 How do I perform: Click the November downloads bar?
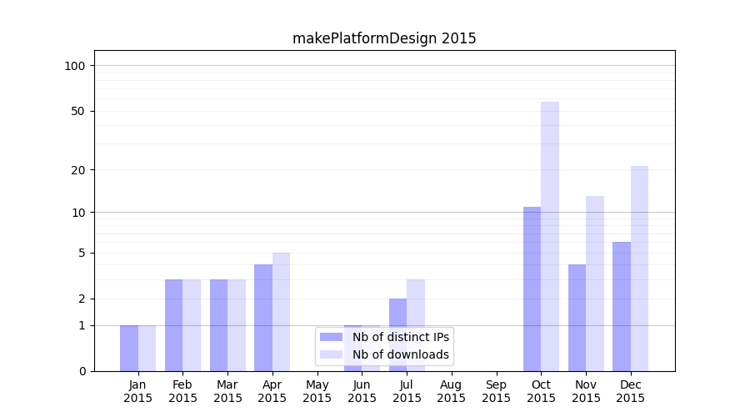pos(595,284)
